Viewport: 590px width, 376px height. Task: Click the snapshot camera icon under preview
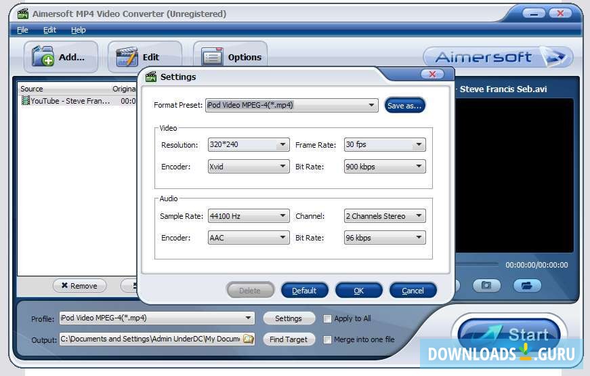pos(486,285)
